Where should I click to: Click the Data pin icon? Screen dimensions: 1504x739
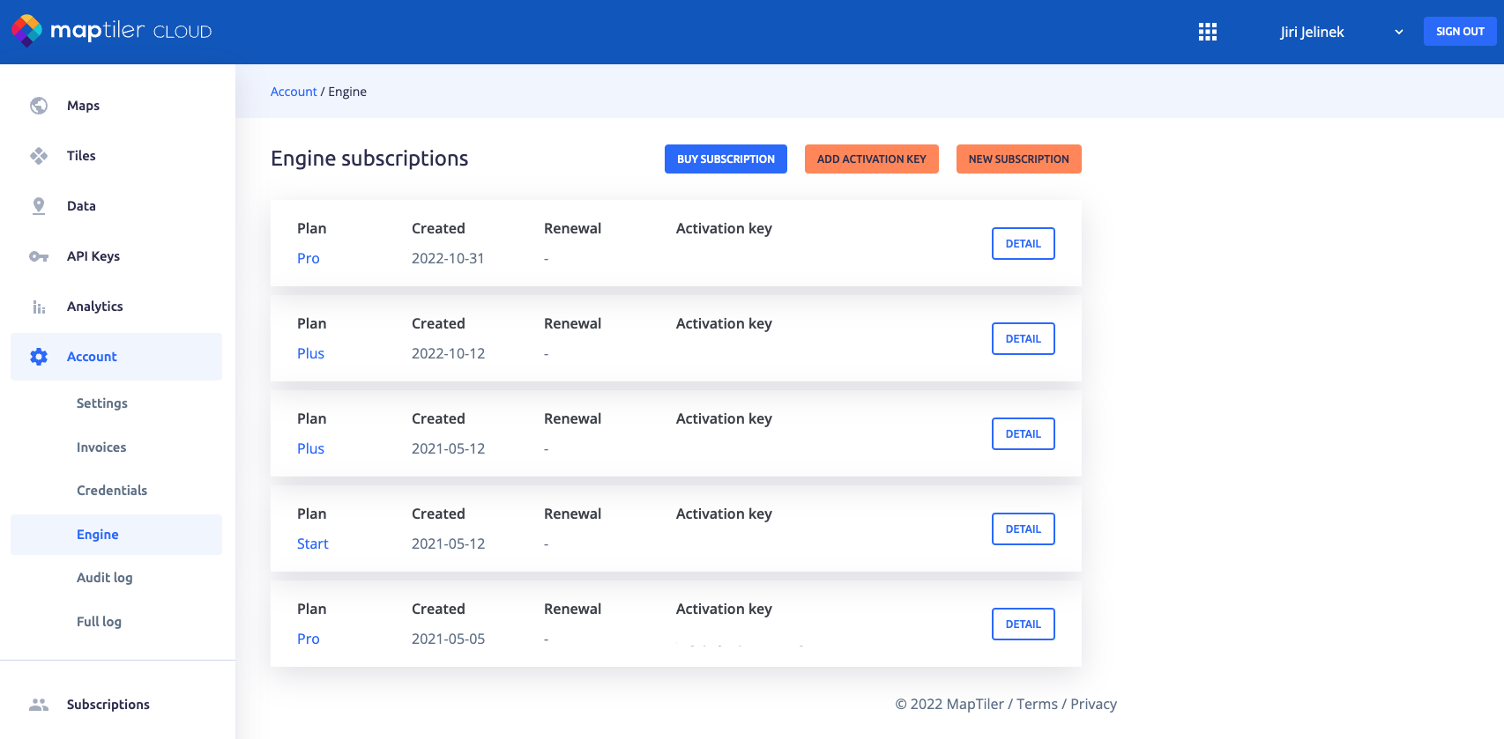click(39, 206)
